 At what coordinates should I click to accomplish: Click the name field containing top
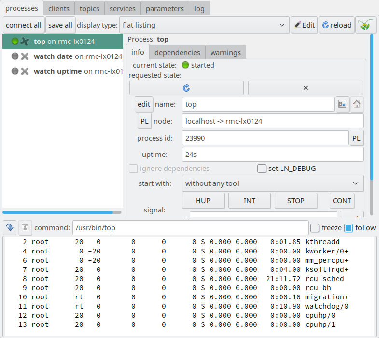point(258,104)
